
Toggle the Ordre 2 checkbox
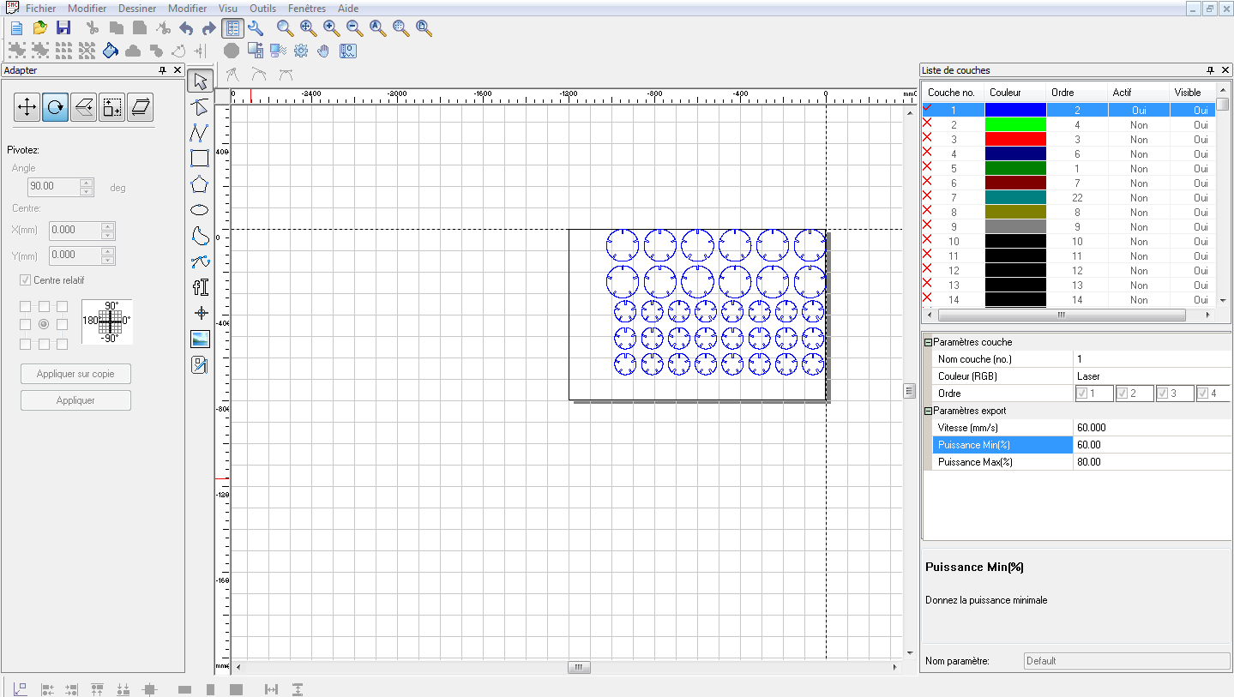(1123, 394)
